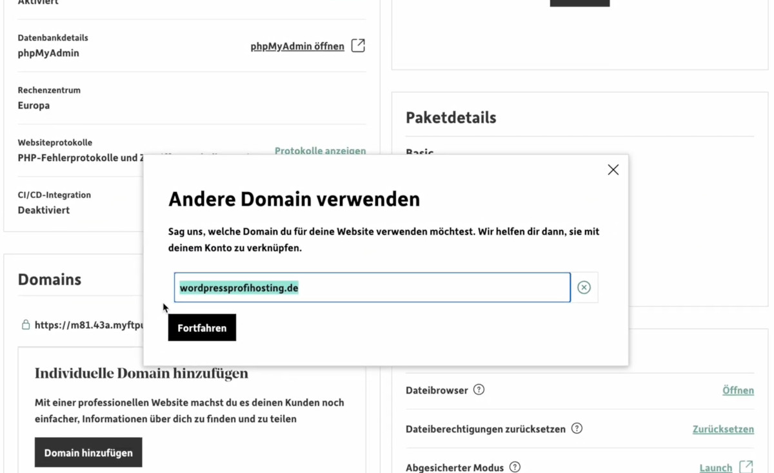This screenshot has height=473, width=774.
Task: Click the Individuelle Domain hinzufügen heading
Action: click(x=141, y=373)
